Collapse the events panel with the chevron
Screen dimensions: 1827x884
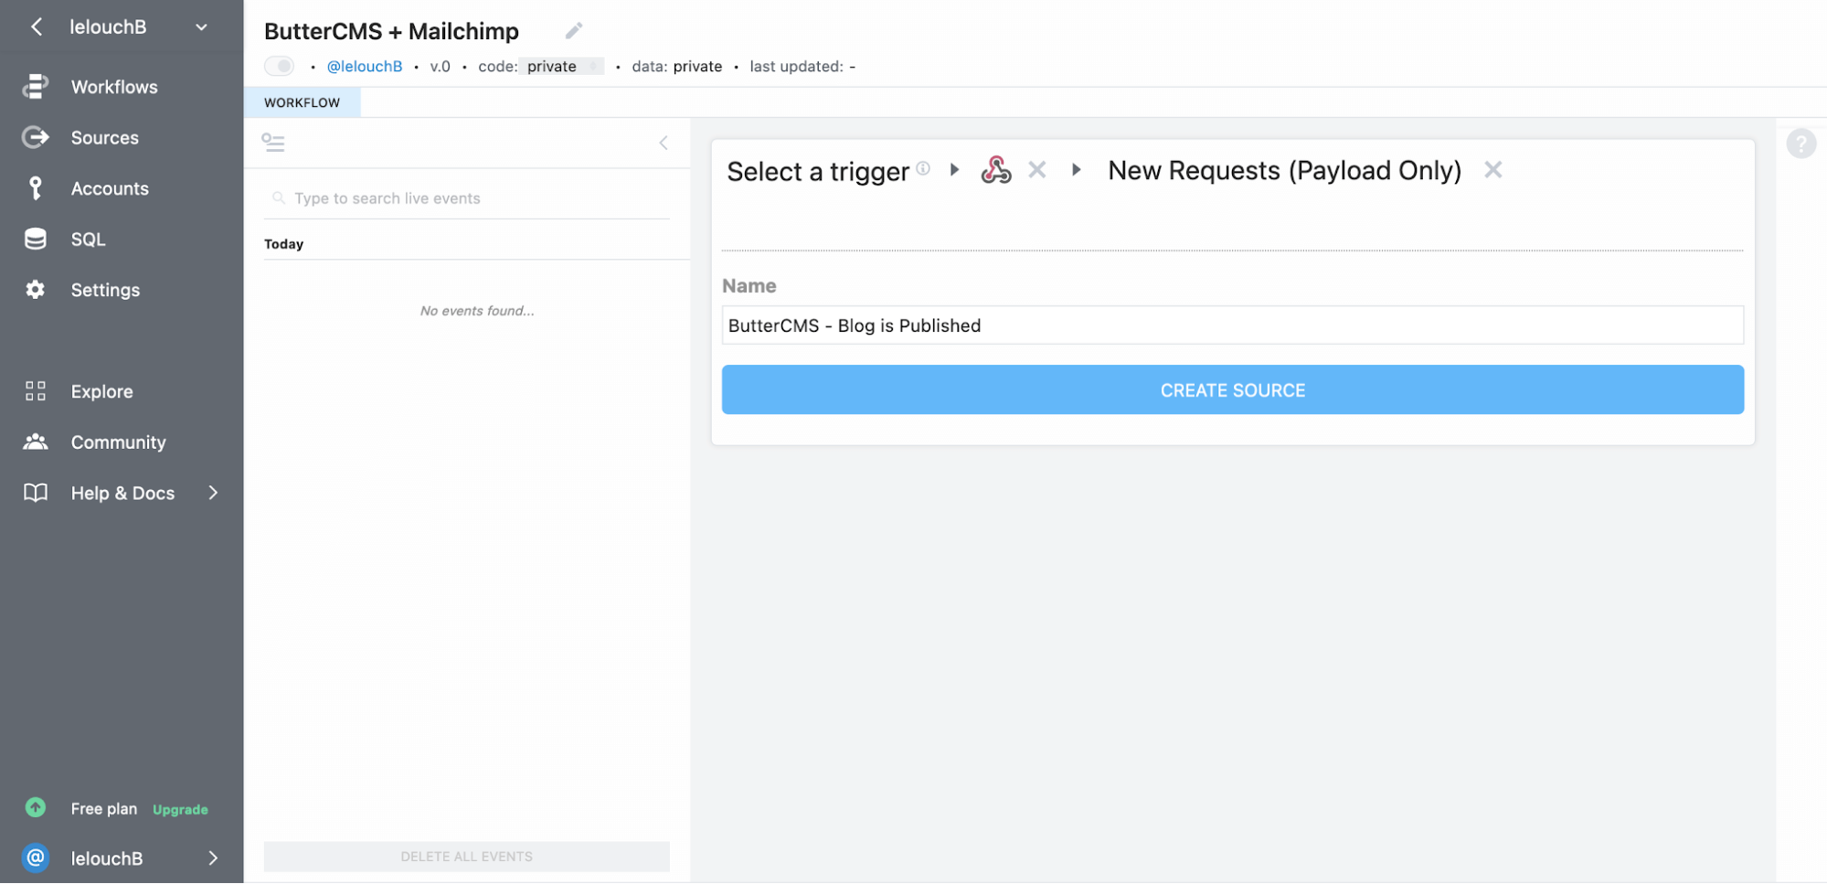(664, 143)
